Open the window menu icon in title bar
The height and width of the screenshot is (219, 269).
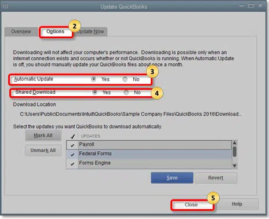[x=5, y=6]
